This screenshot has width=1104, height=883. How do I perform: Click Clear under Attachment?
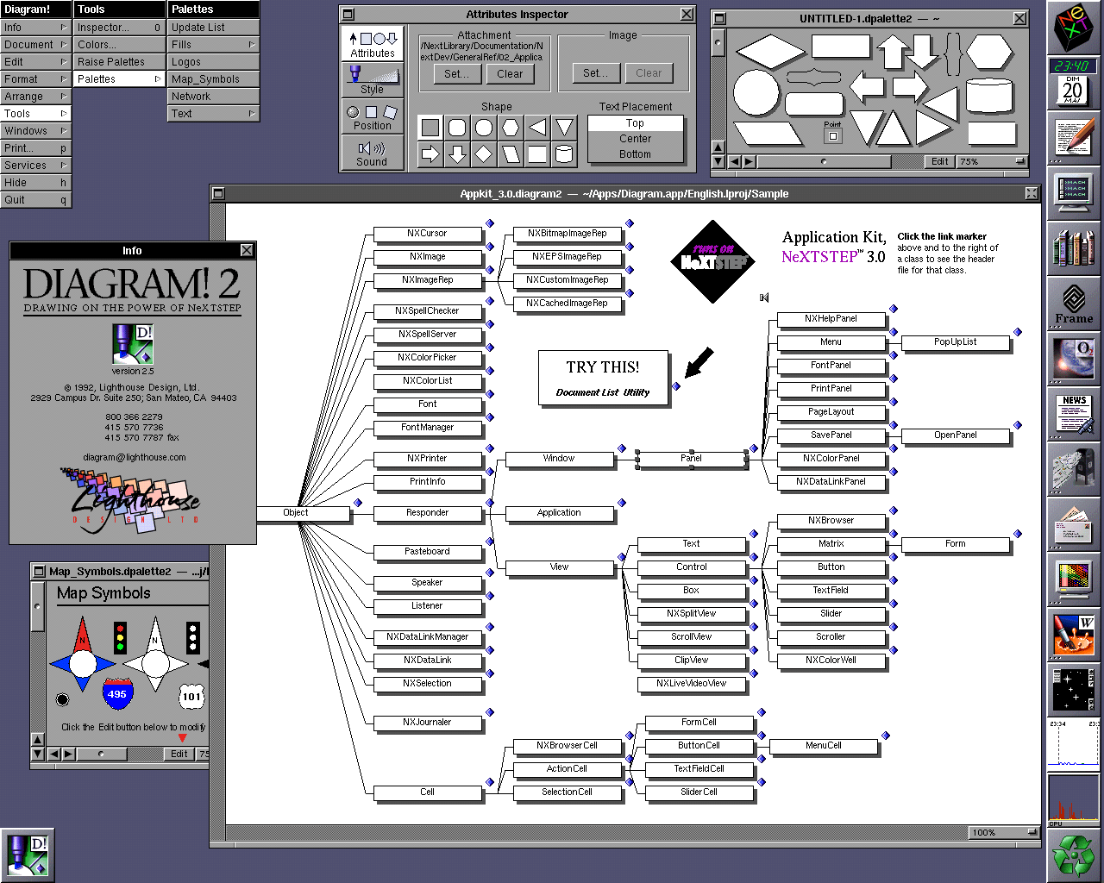pos(510,74)
